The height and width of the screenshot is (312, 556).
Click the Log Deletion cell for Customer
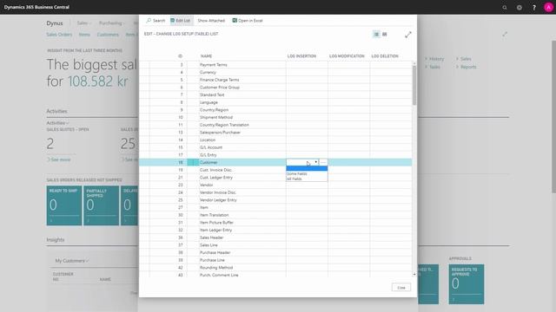point(391,162)
